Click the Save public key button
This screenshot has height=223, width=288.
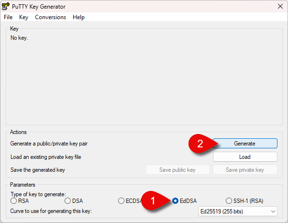(x=177, y=170)
